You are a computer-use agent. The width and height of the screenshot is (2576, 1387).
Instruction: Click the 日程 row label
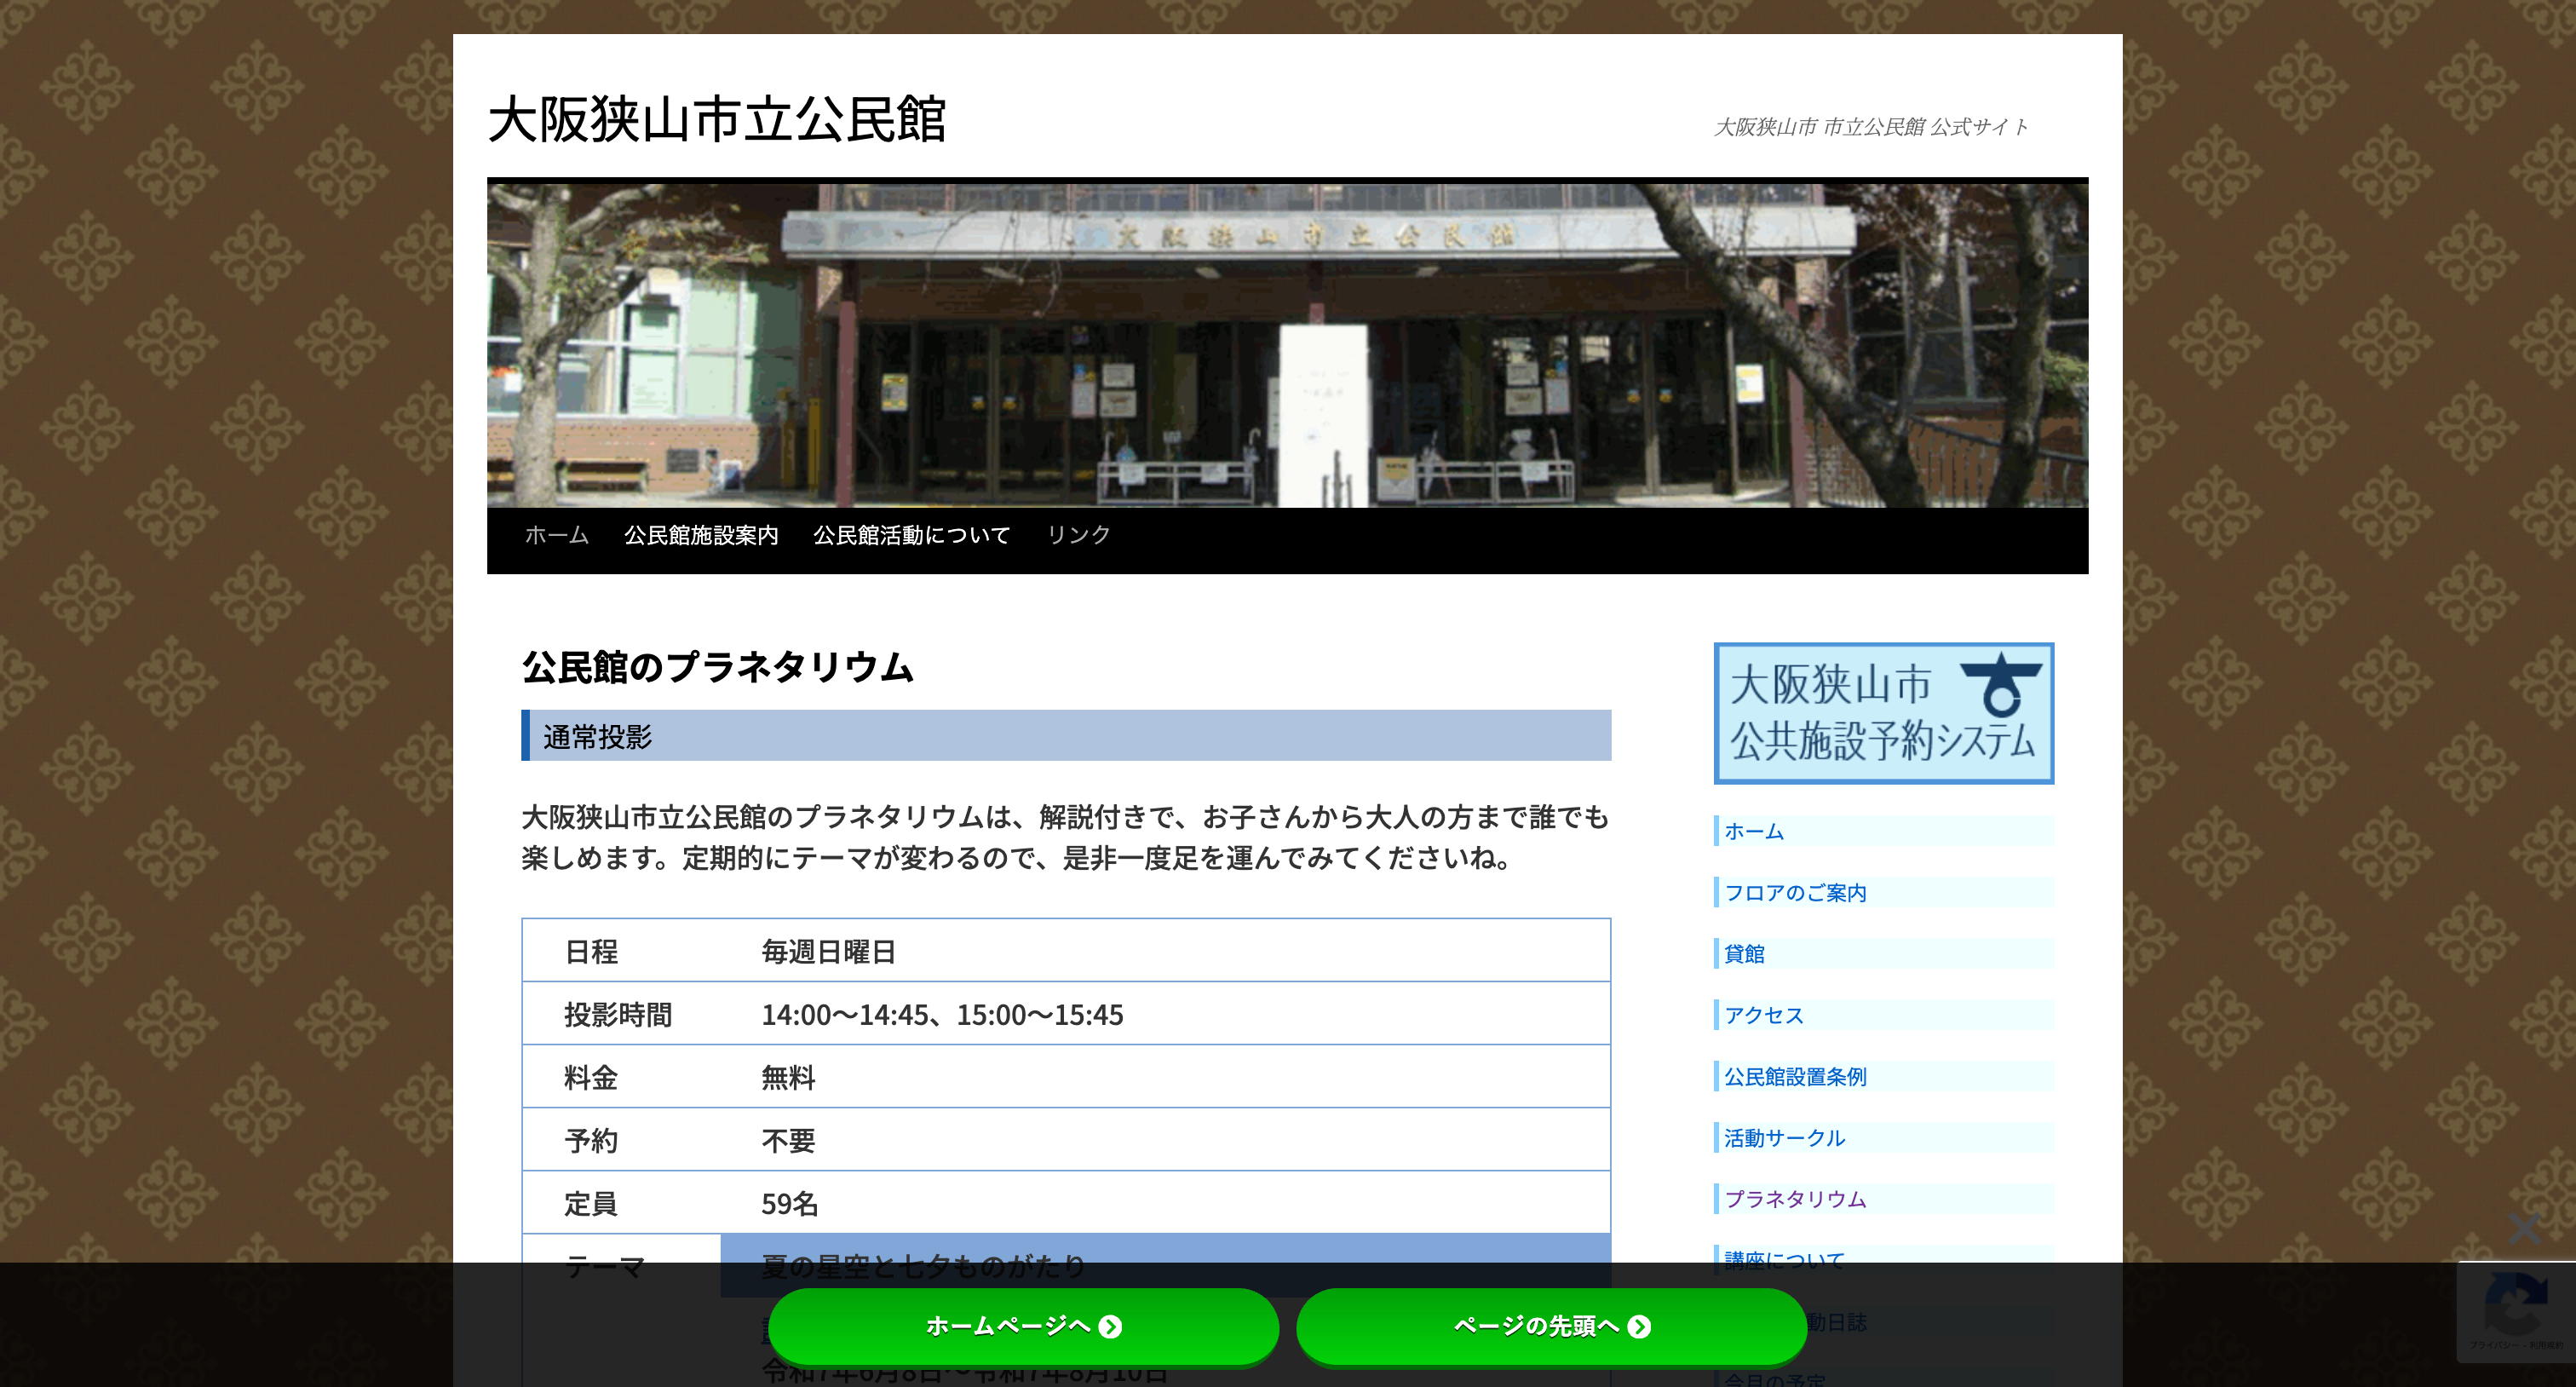591,951
